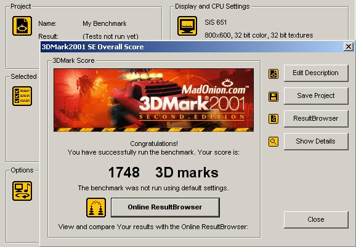The width and height of the screenshot is (356, 247).
Task: Click the Display and CPU monitor icon
Action: (x=187, y=26)
